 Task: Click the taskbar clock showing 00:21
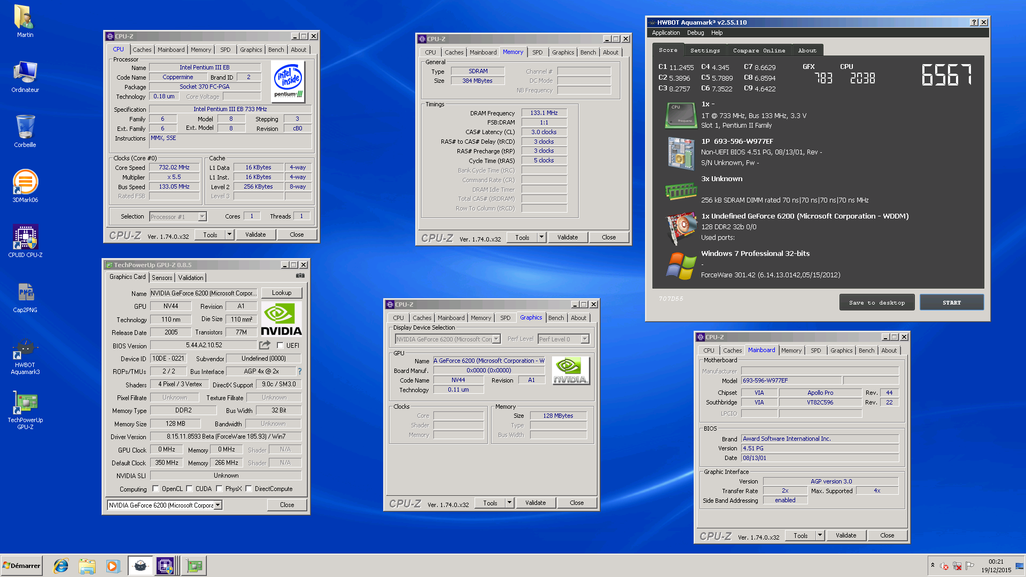click(x=996, y=566)
